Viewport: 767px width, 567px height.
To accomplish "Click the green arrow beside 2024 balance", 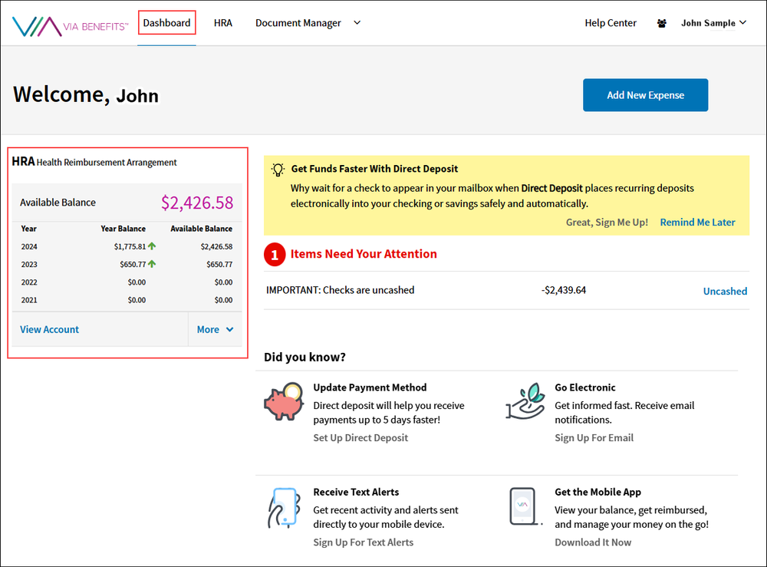I will (152, 246).
